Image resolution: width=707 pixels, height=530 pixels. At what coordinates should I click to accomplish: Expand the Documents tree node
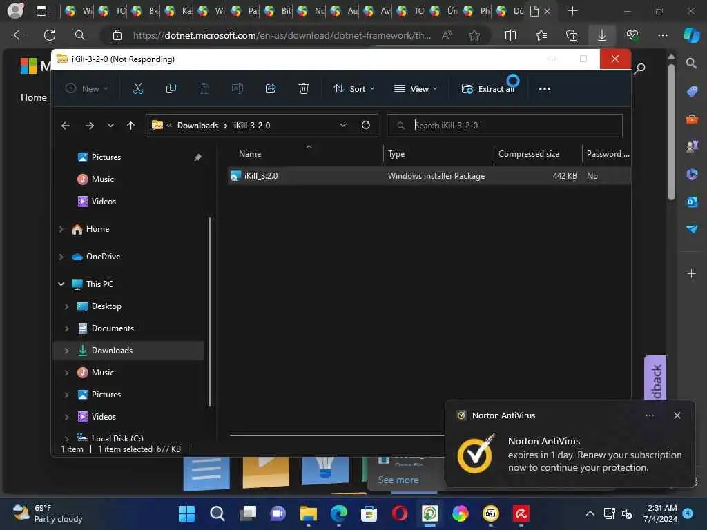(x=67, y=328)
